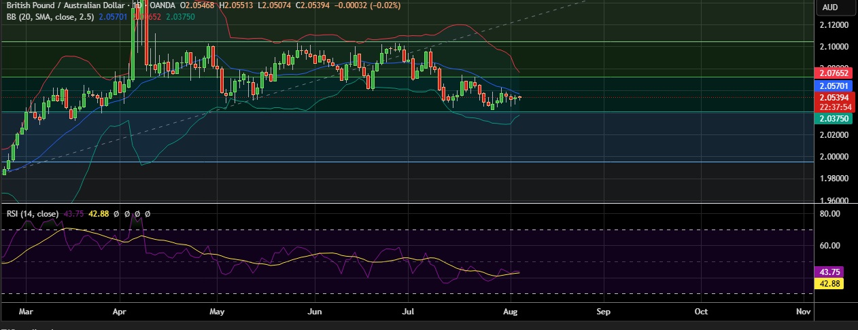
Task: Click the Jun label on the time axis
Action: pyautogui.click(x=314, y=312)
